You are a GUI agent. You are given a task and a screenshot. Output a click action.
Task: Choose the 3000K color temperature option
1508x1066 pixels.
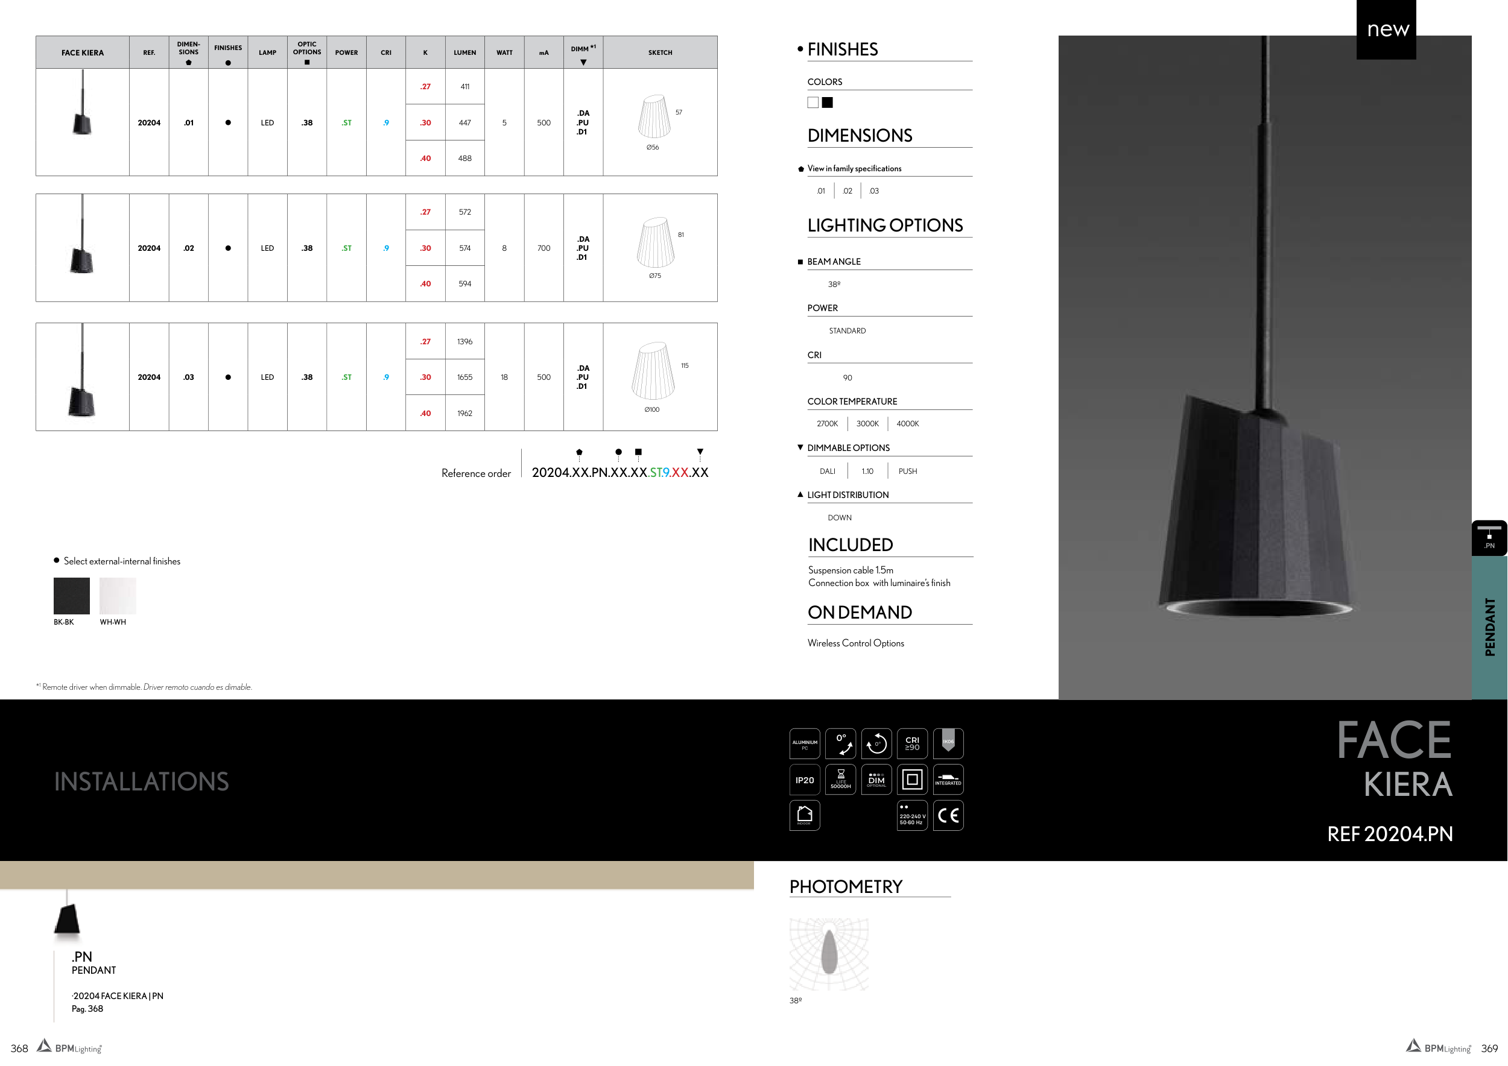[x=867, y=424]
